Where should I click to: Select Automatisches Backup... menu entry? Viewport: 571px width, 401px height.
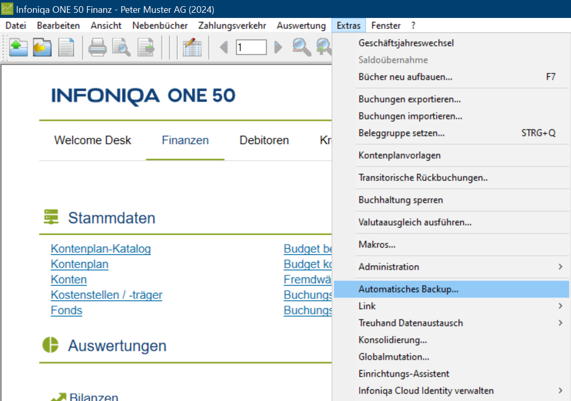(452, 289)
